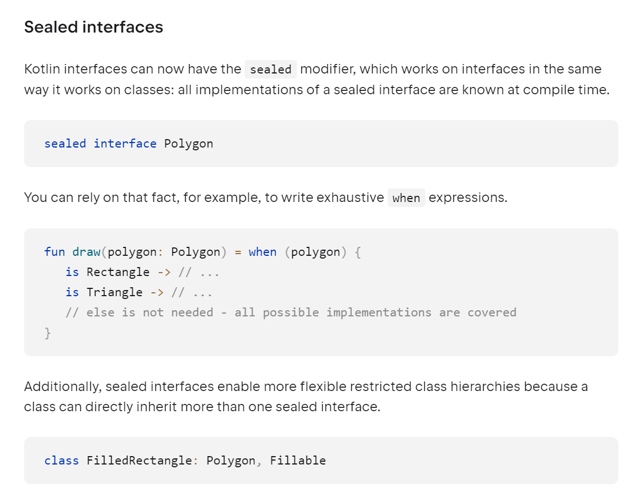The width and height of the screenshot is (638, 492).
Task: Click the Sealed interfaces heading
Action: coord(94,27)
